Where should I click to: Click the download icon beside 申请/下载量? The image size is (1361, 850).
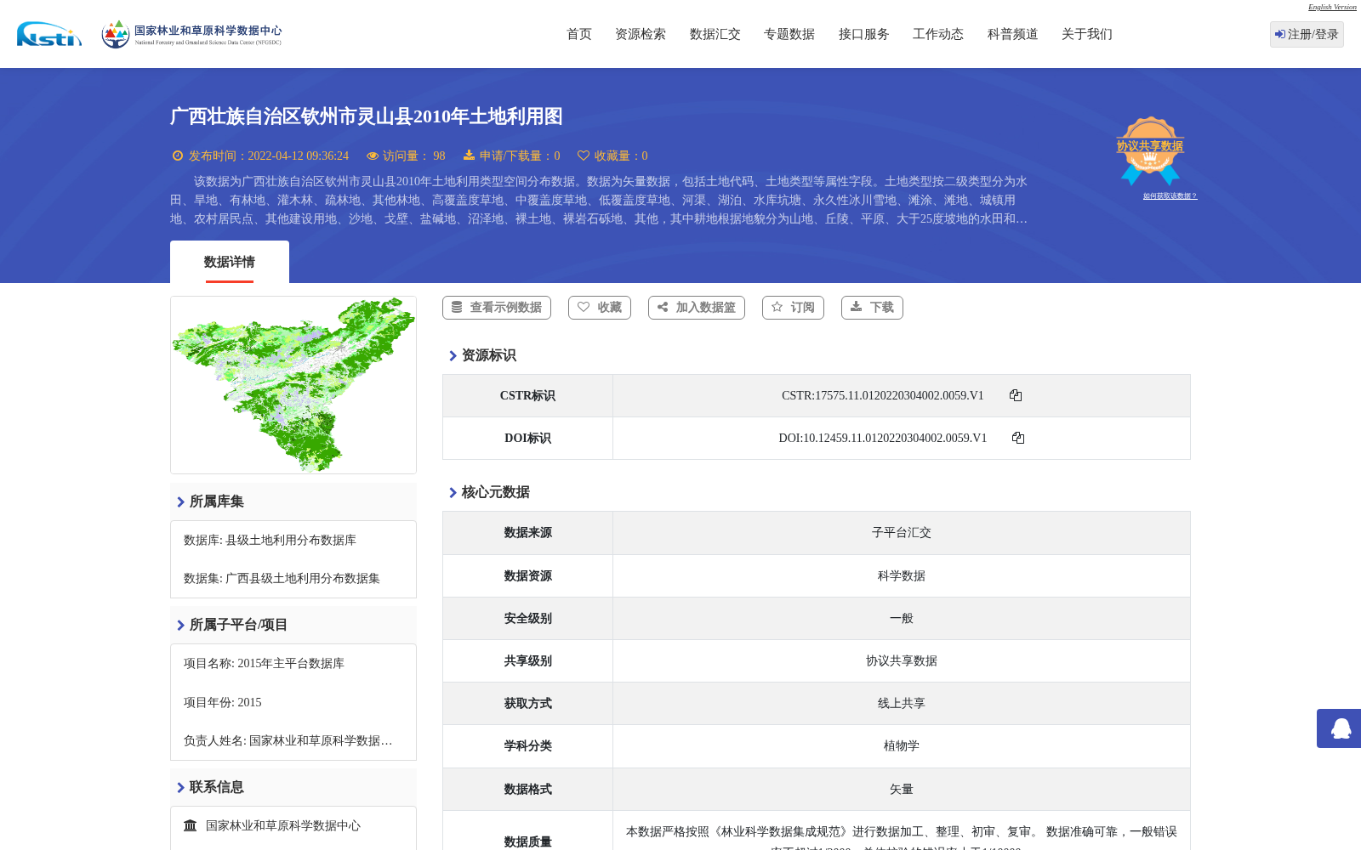(x=469, y=155)
